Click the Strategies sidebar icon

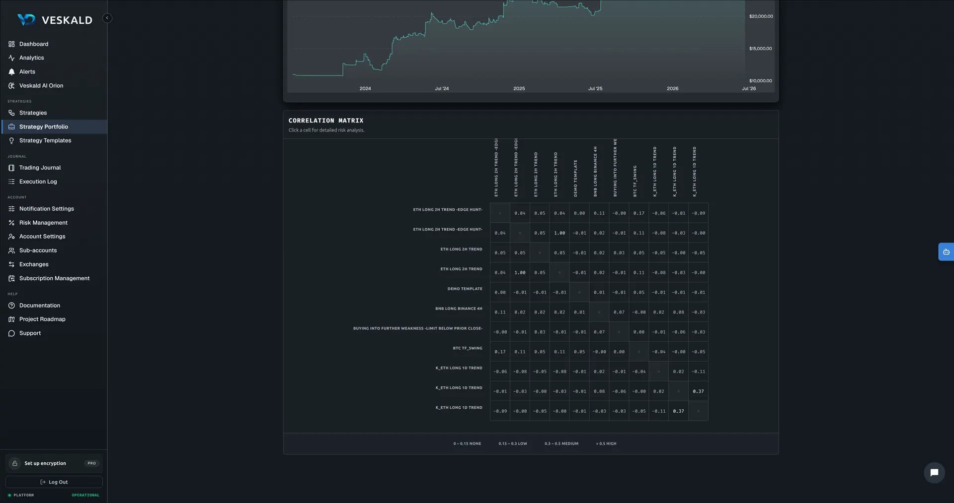[x=11, y=113]
